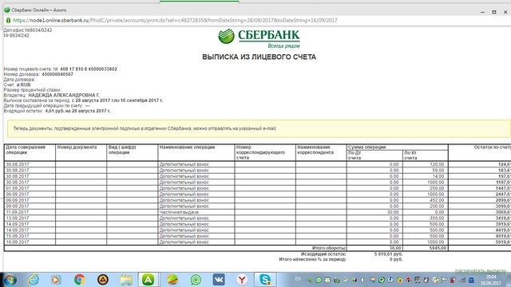Click the yellow e-mail notification banner
511x287 pixels.
click(259, 128)
